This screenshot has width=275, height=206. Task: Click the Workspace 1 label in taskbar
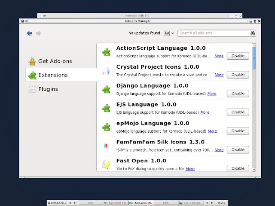click(57, 203)
